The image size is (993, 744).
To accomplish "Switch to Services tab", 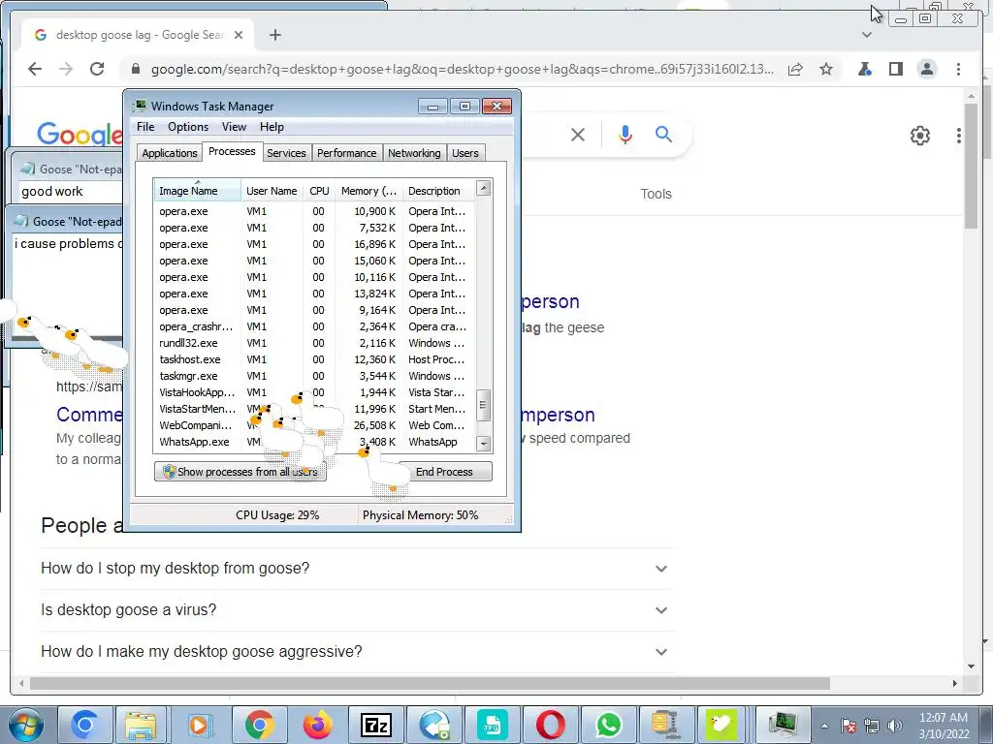I will pos(286,153).
